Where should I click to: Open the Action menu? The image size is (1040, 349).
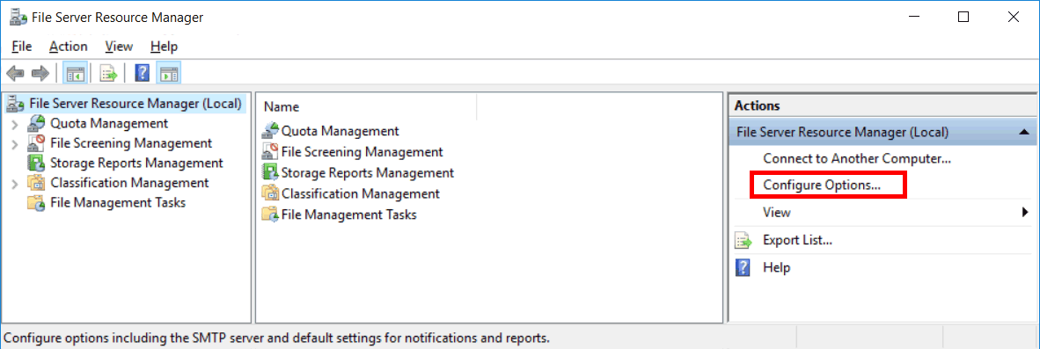(69, 47)
